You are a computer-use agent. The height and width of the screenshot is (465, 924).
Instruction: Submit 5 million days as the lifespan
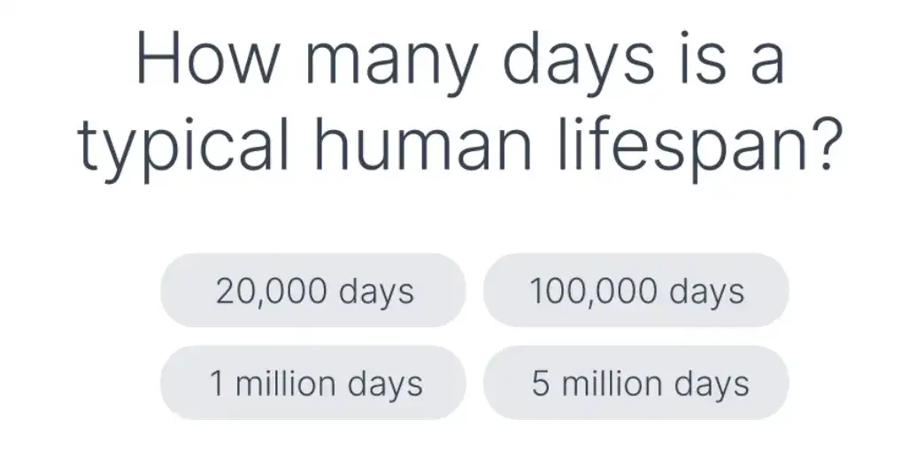tap(635, 384)
